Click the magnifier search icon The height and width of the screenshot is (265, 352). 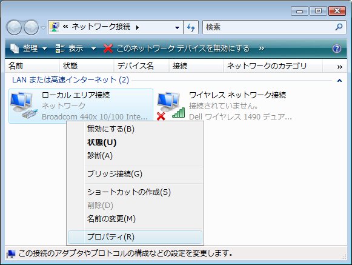(339, 27)
